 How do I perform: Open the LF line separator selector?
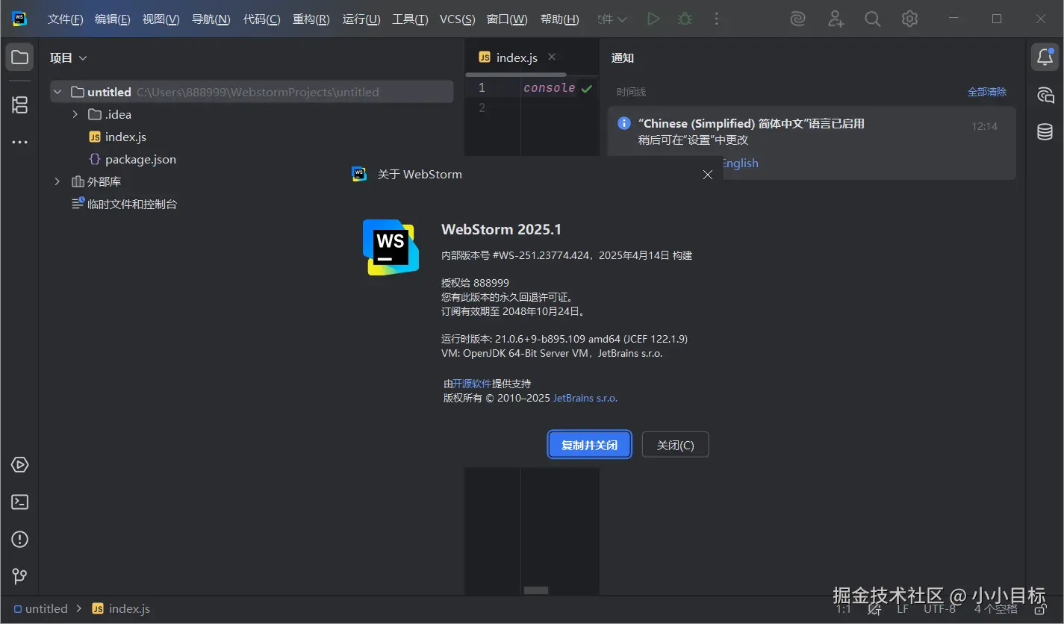click(903, 609)
